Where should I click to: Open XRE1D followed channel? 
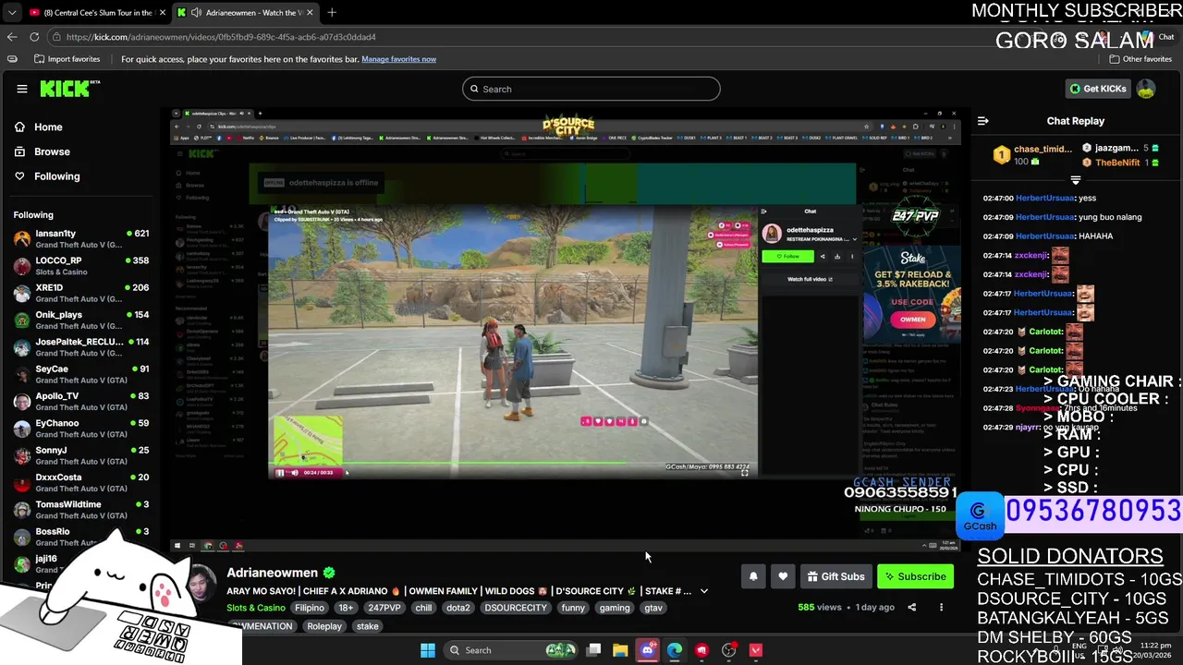click(x=81, y=293)
